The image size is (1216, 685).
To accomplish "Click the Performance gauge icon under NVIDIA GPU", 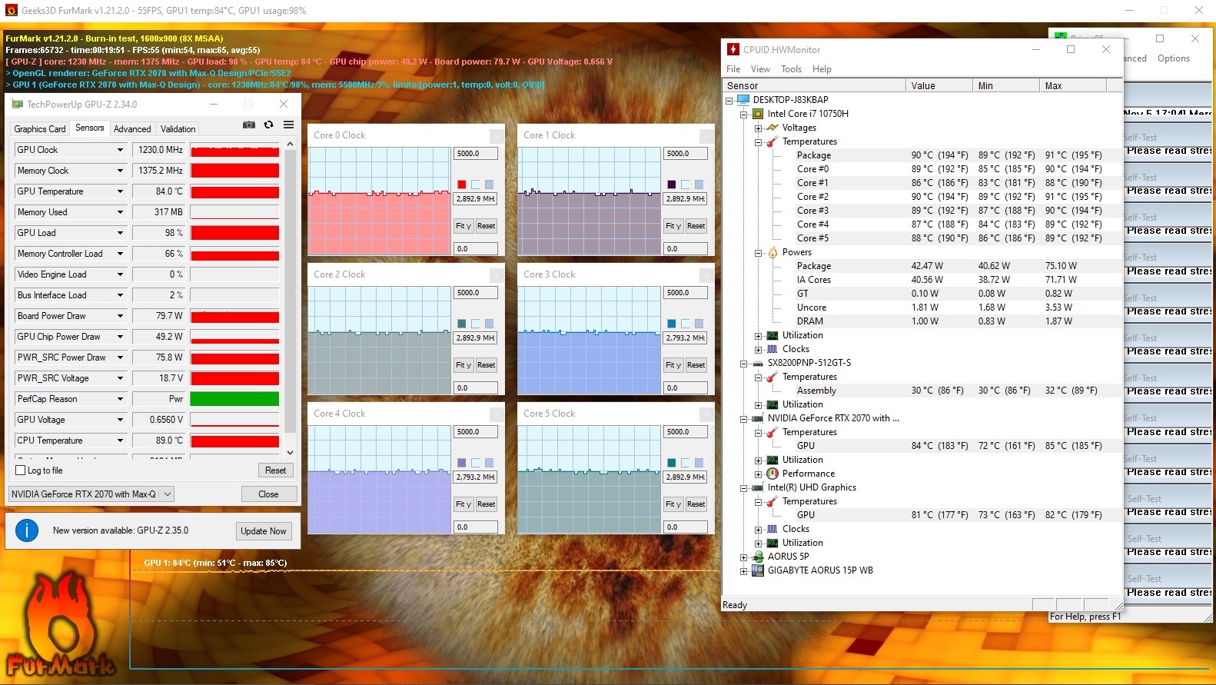I will pos(772,474).
